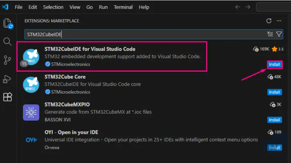291x163 pixels.
Task: Open the Search view in activity bar
Action: [8, 42]
